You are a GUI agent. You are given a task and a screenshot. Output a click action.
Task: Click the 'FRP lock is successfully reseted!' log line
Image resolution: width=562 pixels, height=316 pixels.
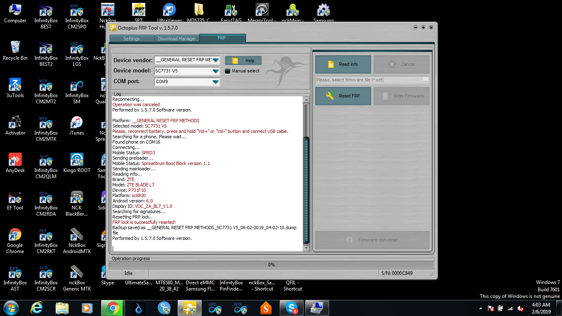click(144, 222)
